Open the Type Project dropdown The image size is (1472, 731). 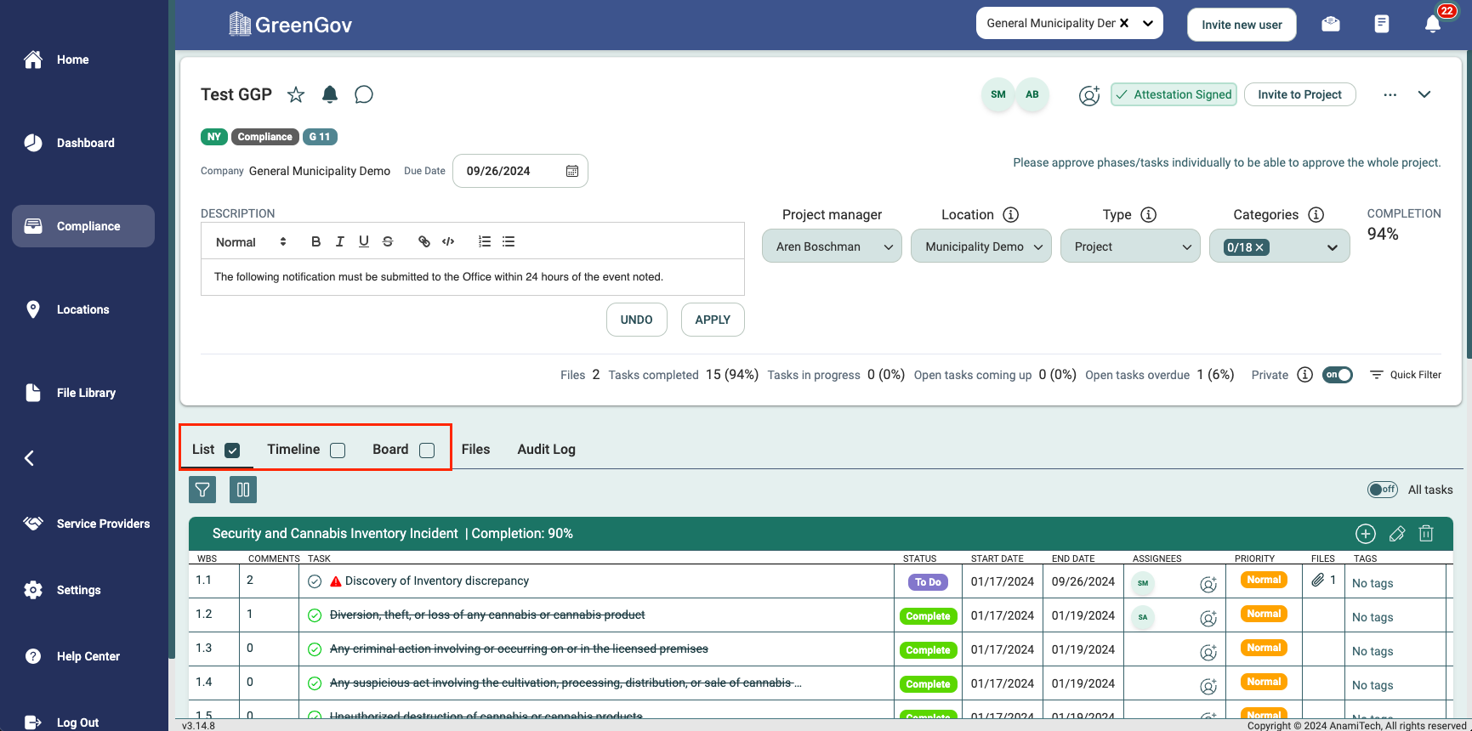(1130, 246)
